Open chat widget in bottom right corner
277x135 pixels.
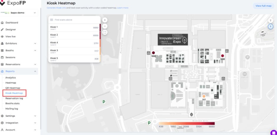click(273, 132)
